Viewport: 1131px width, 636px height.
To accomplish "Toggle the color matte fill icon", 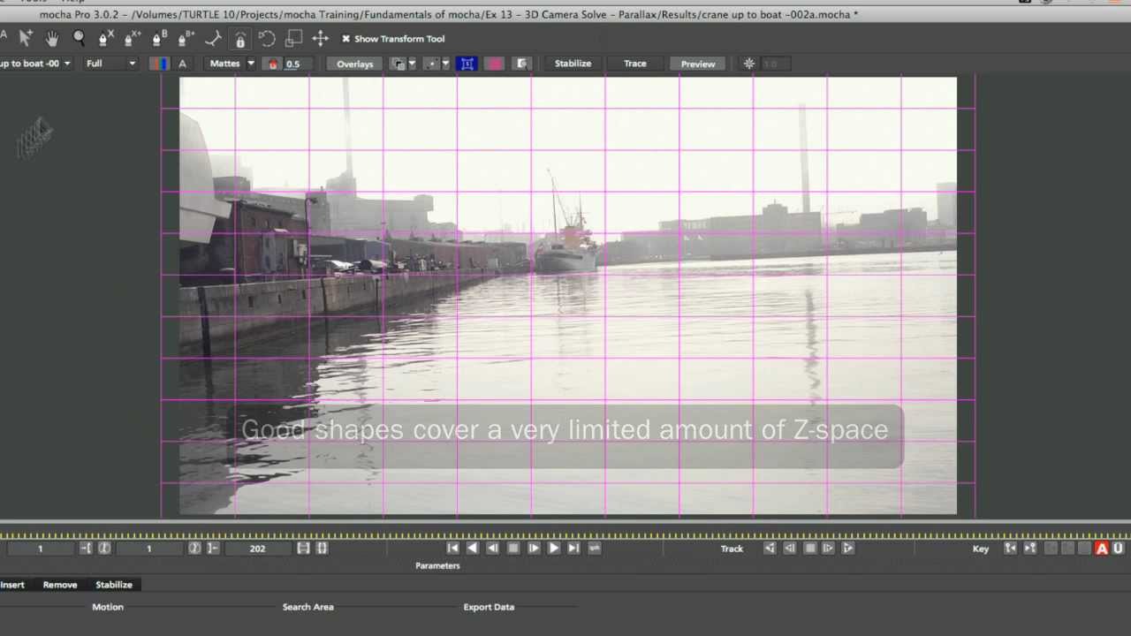I will point(273,64).
